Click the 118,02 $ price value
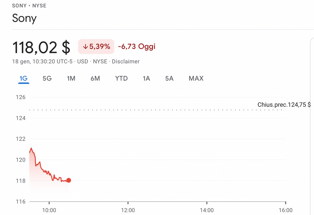Screen dimensions: 314x215 (x=41, y=47)
